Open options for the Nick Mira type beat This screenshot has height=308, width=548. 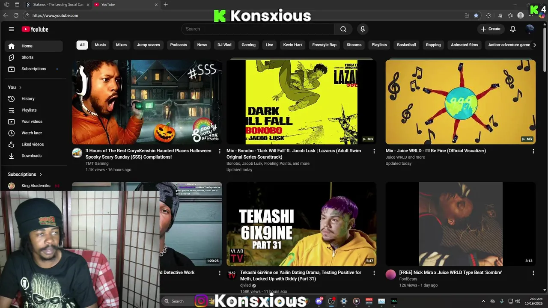coord(533,273)
